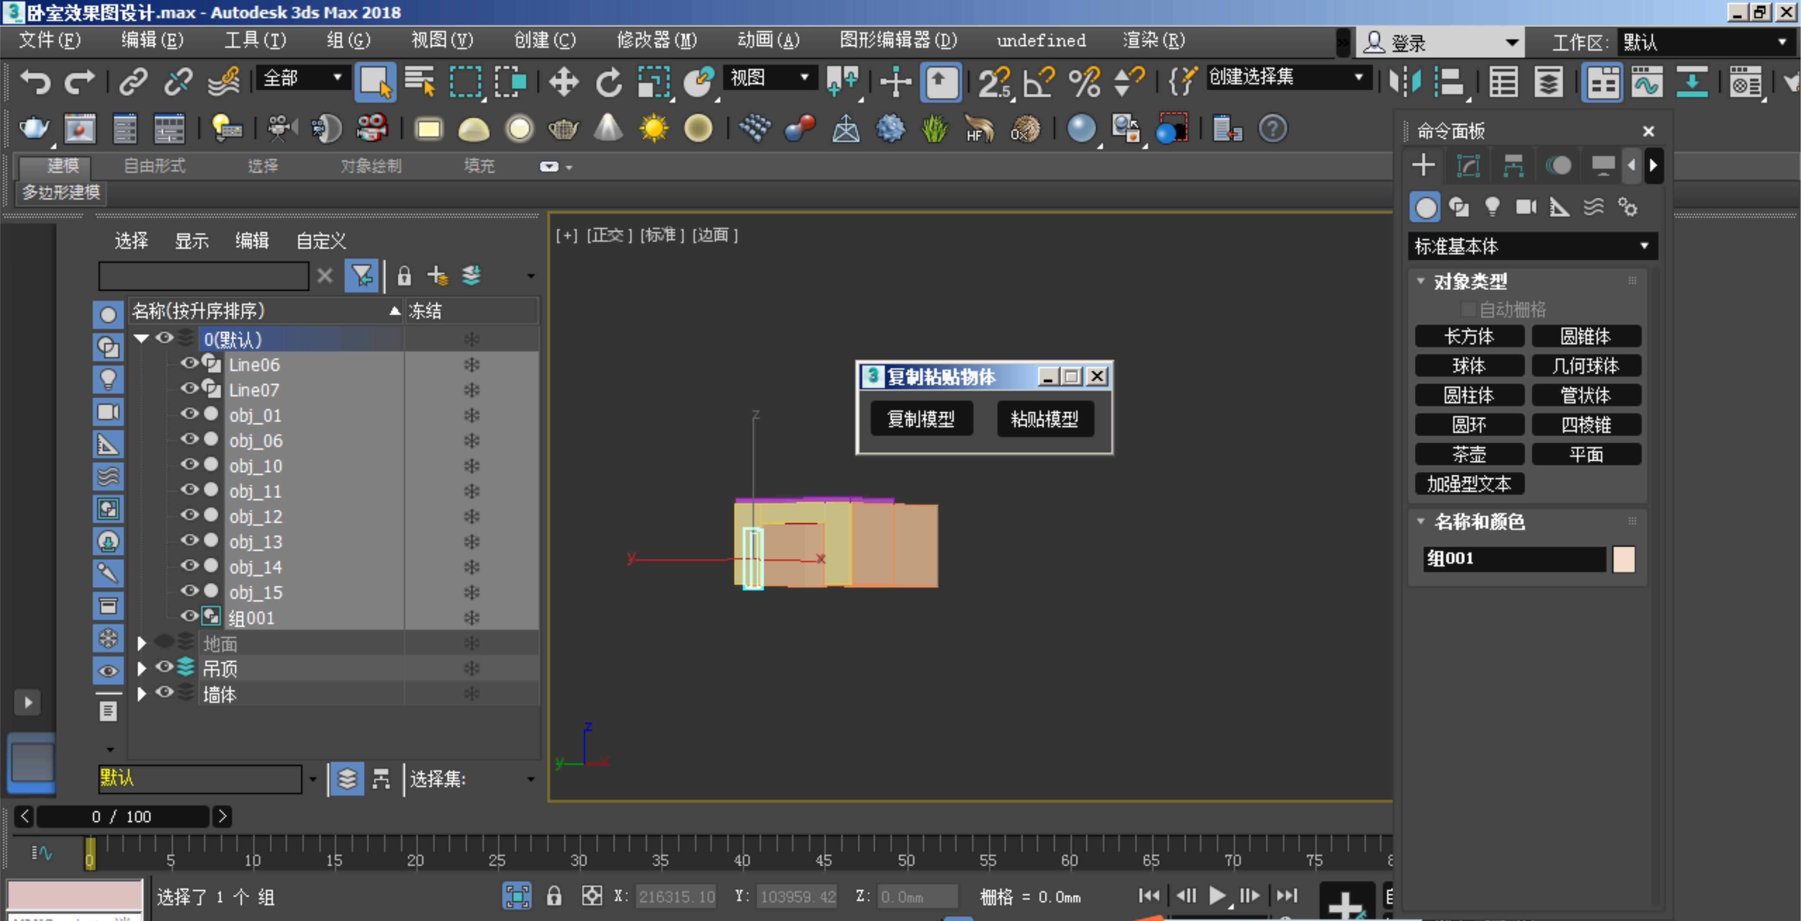Activate the Select Object tool
Screen dimensions: 1801x921
pyautogui.click(x=375, y=82)
